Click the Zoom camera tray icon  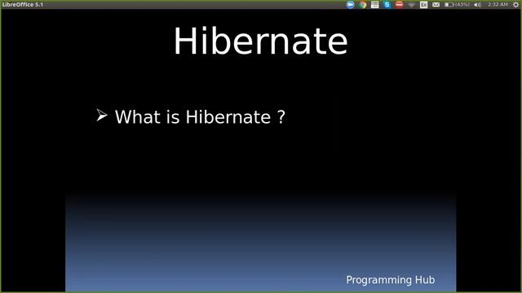350,5
